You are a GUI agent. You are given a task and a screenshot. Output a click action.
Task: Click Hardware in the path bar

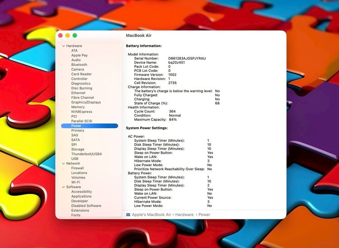184,215
